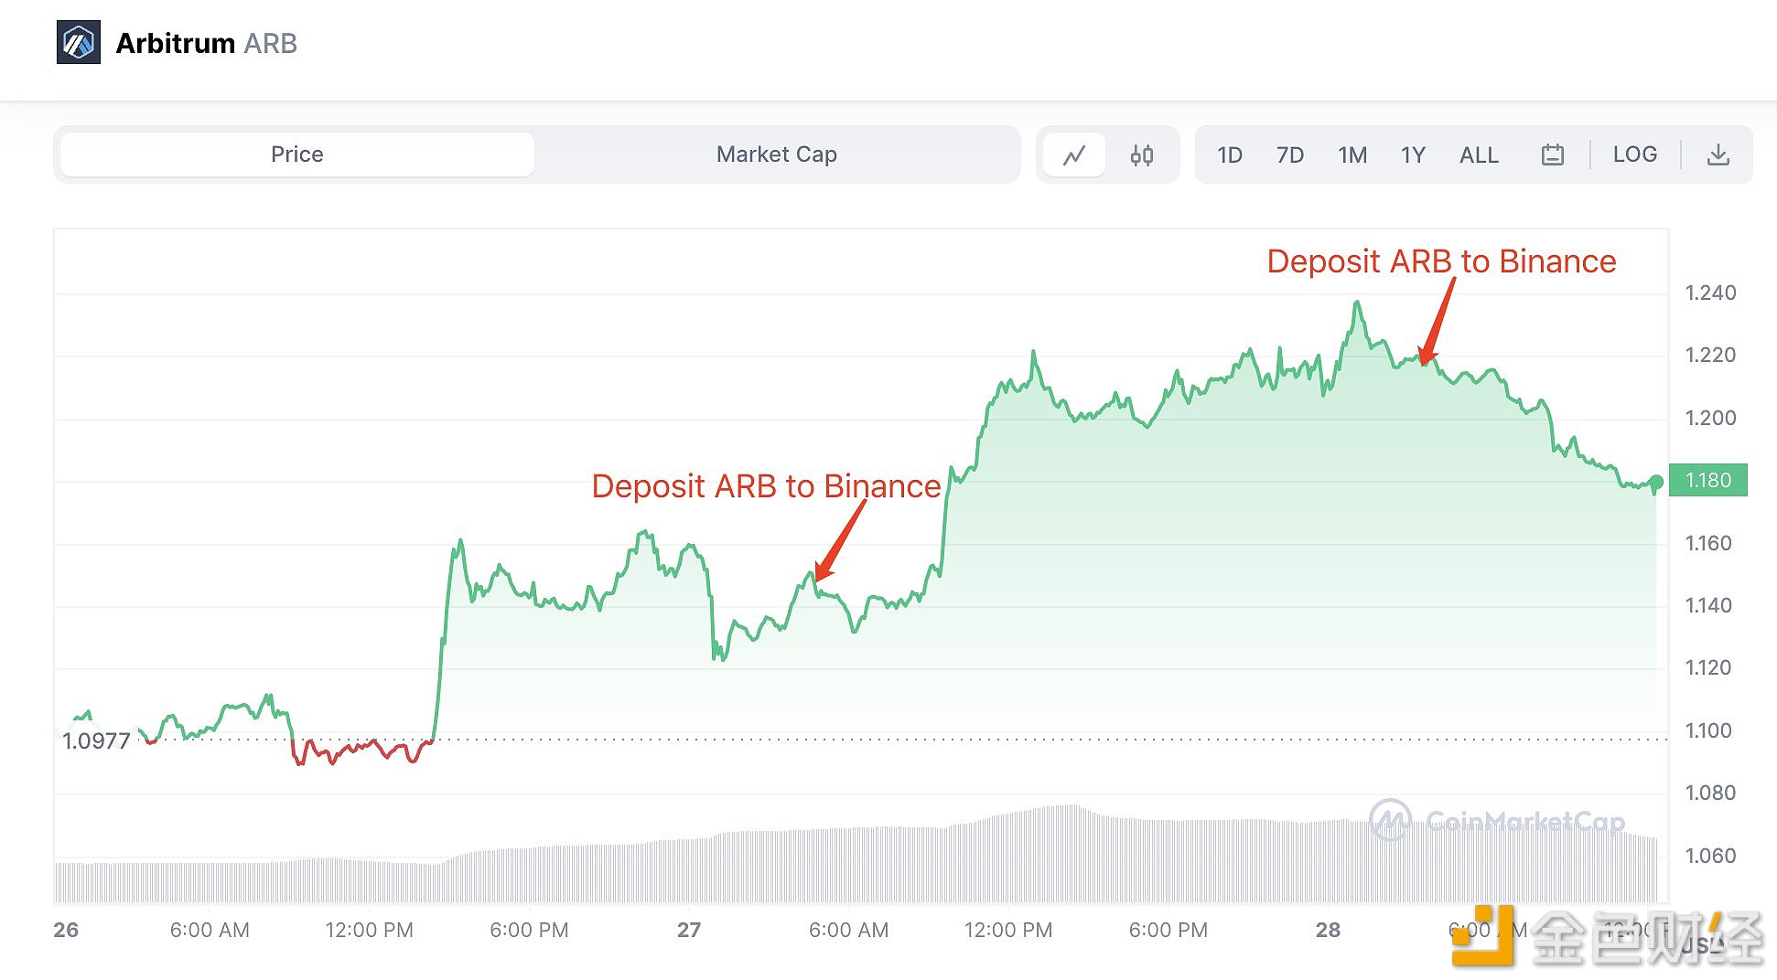Click the 6:00 PM label after 26

click(529, 930)
